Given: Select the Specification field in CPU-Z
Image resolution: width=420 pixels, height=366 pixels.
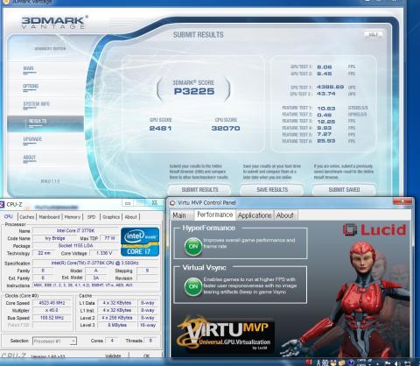Looking at the screenshot, I should click(x=95, y=263).
